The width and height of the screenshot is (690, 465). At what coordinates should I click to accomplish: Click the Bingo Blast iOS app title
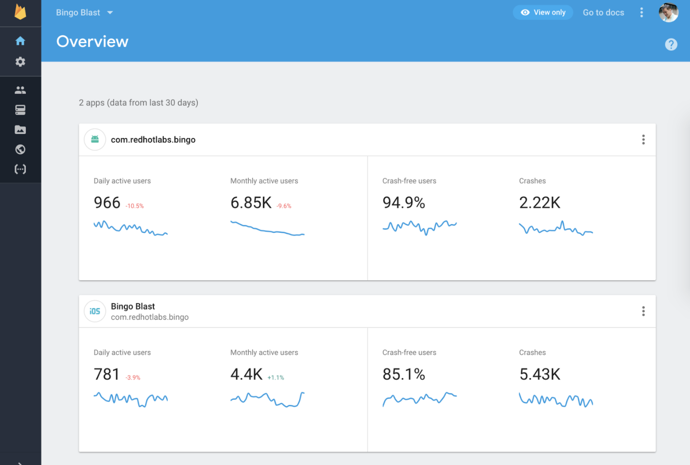click(133, 306)
